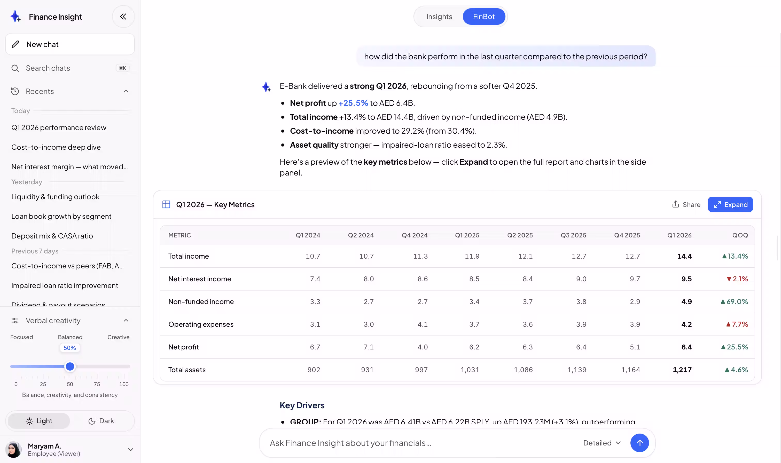Click Total assets Q1 2026 value 1,217

[x=682, y=370]
